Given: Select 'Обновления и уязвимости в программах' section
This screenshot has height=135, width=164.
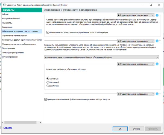Looking at the screenshot, I should click(x=22, y=31).
